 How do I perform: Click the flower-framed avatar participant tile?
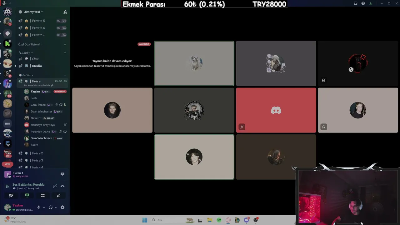pos(276,63)
